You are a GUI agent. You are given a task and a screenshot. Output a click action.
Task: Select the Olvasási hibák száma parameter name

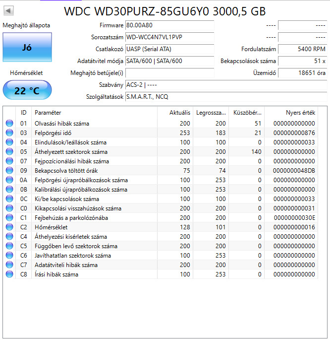(62, 124)
